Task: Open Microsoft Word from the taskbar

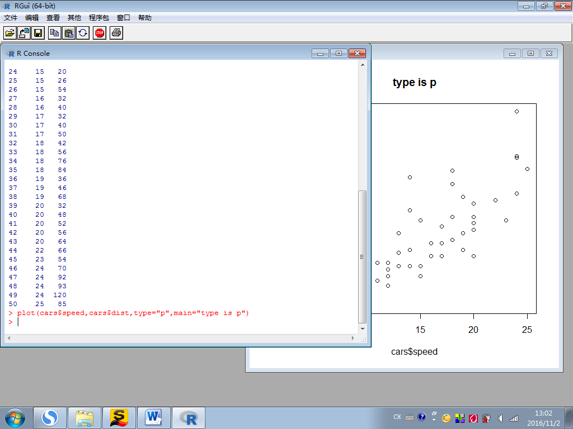Action: [154, 418]
